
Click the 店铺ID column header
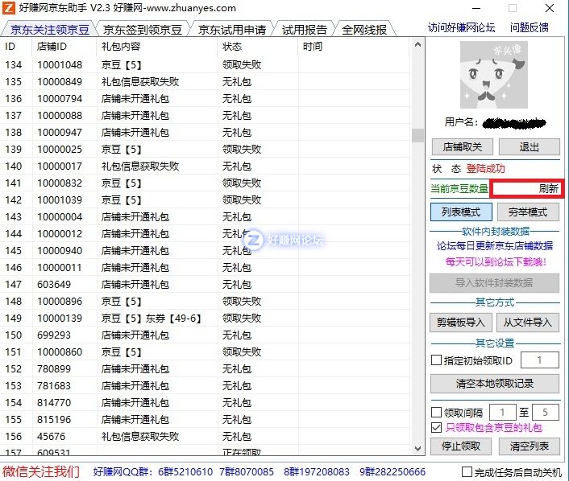tap(64, 47)
